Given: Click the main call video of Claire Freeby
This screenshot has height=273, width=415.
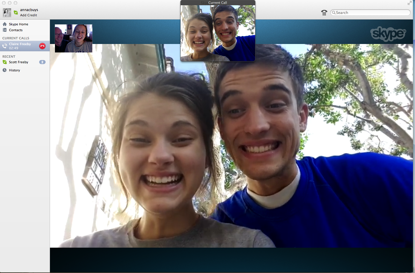Looking at the screenshot, I should 231,146.
